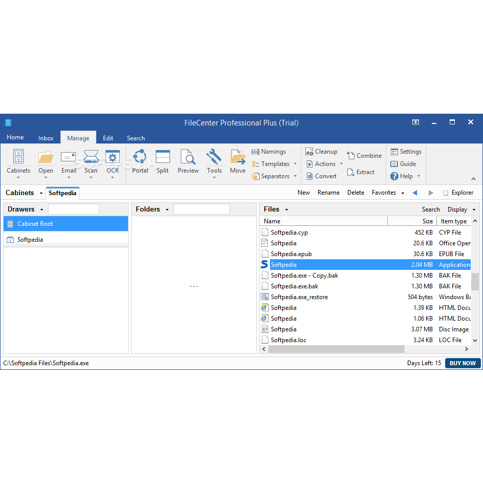483x483 pixels.
Task: Select the Softpedia.exe_restore file
Action: (366, 297)
